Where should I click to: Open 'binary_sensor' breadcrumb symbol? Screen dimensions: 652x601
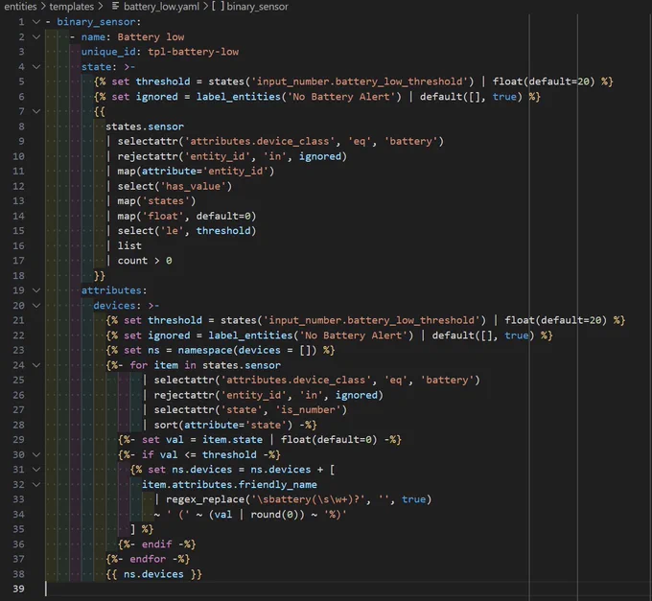click(x=257, y=7)
